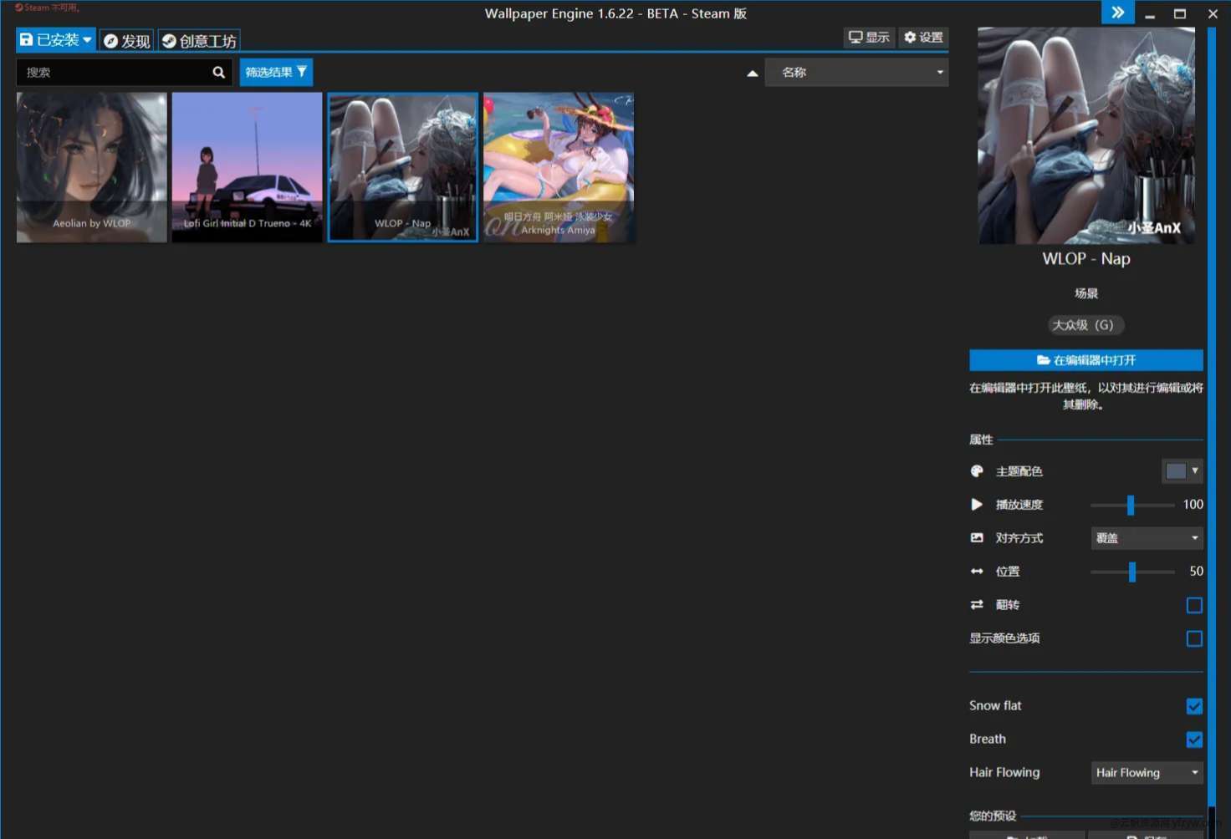Viewport: 1231px width, 839px height.
Task: Click the properties panel vertical scrollbar
Action: pyautogui.click(x=1211, y=418)
